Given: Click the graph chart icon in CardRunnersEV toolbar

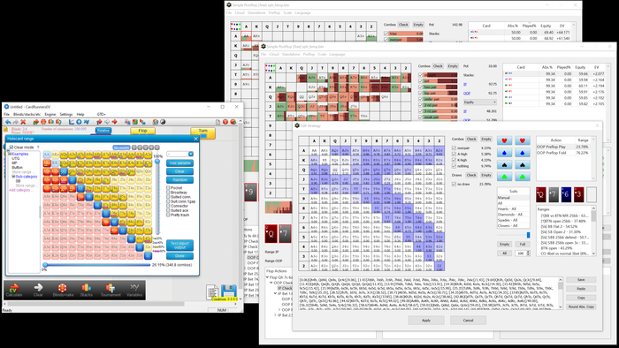Looking at the screenshot, I should click(72, 122).
